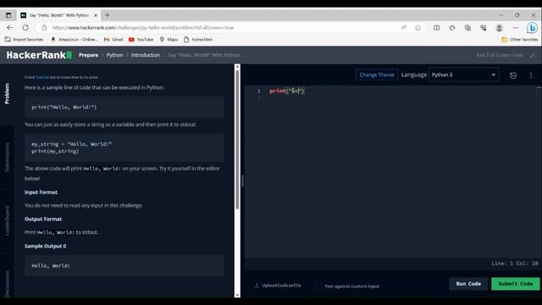542x305 pixels.
Task: Select the Submissions side tab
Action: [x=7, y=158]
